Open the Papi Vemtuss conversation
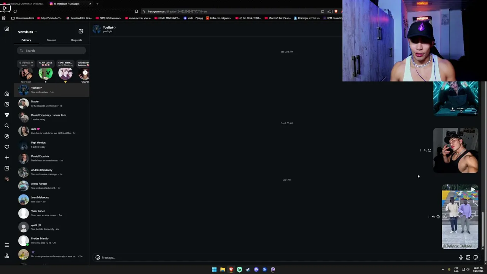 tap(52, 145)
